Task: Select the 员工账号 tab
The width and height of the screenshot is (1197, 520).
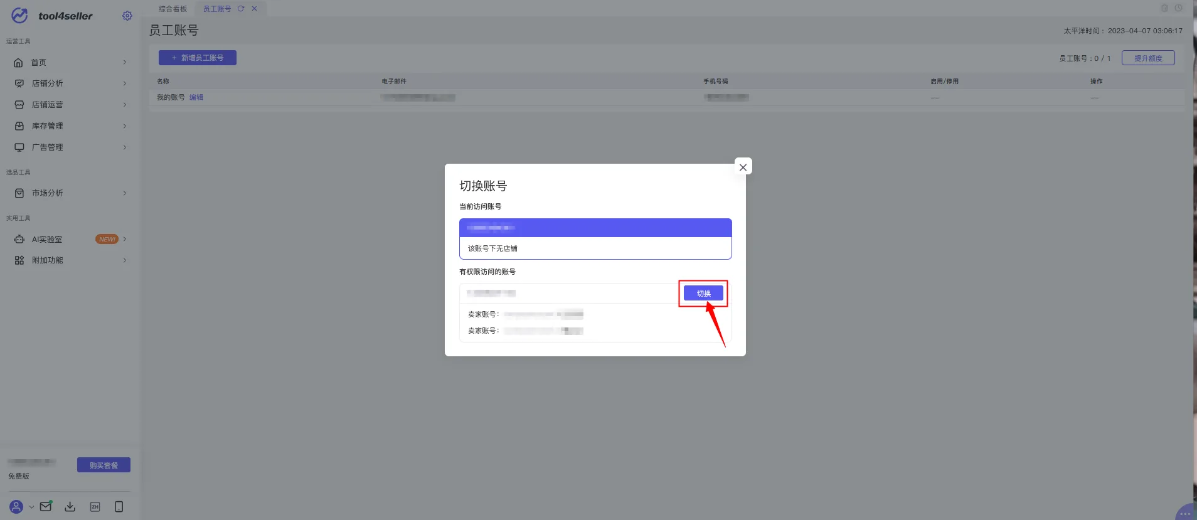Action: (217, 9)
